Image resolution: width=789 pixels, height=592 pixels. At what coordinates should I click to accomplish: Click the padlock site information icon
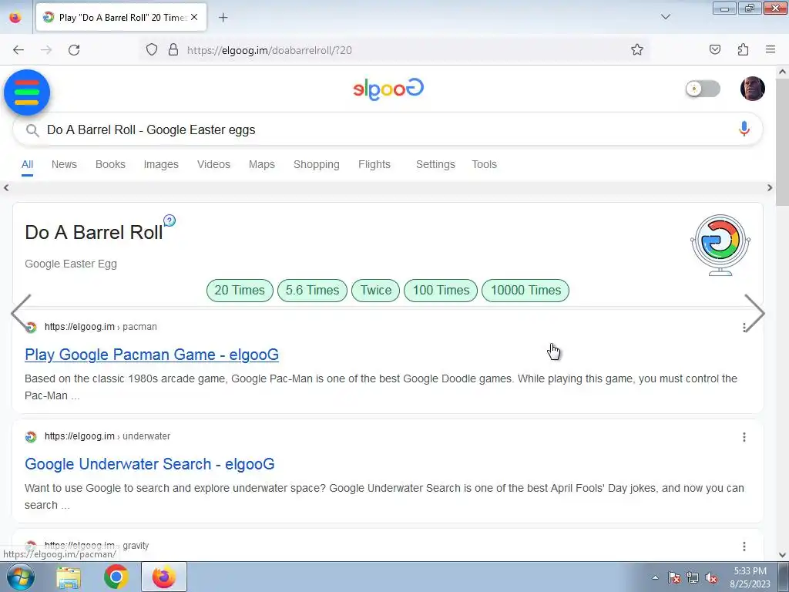point(173,50)
